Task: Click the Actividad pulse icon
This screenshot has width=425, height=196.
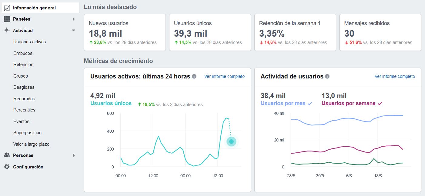Action: (x=7, y=30)
